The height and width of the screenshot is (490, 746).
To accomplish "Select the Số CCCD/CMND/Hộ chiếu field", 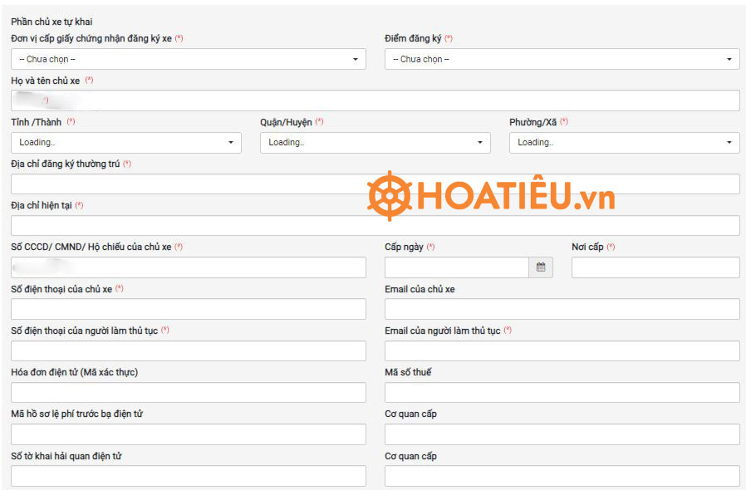I will 188,267.
